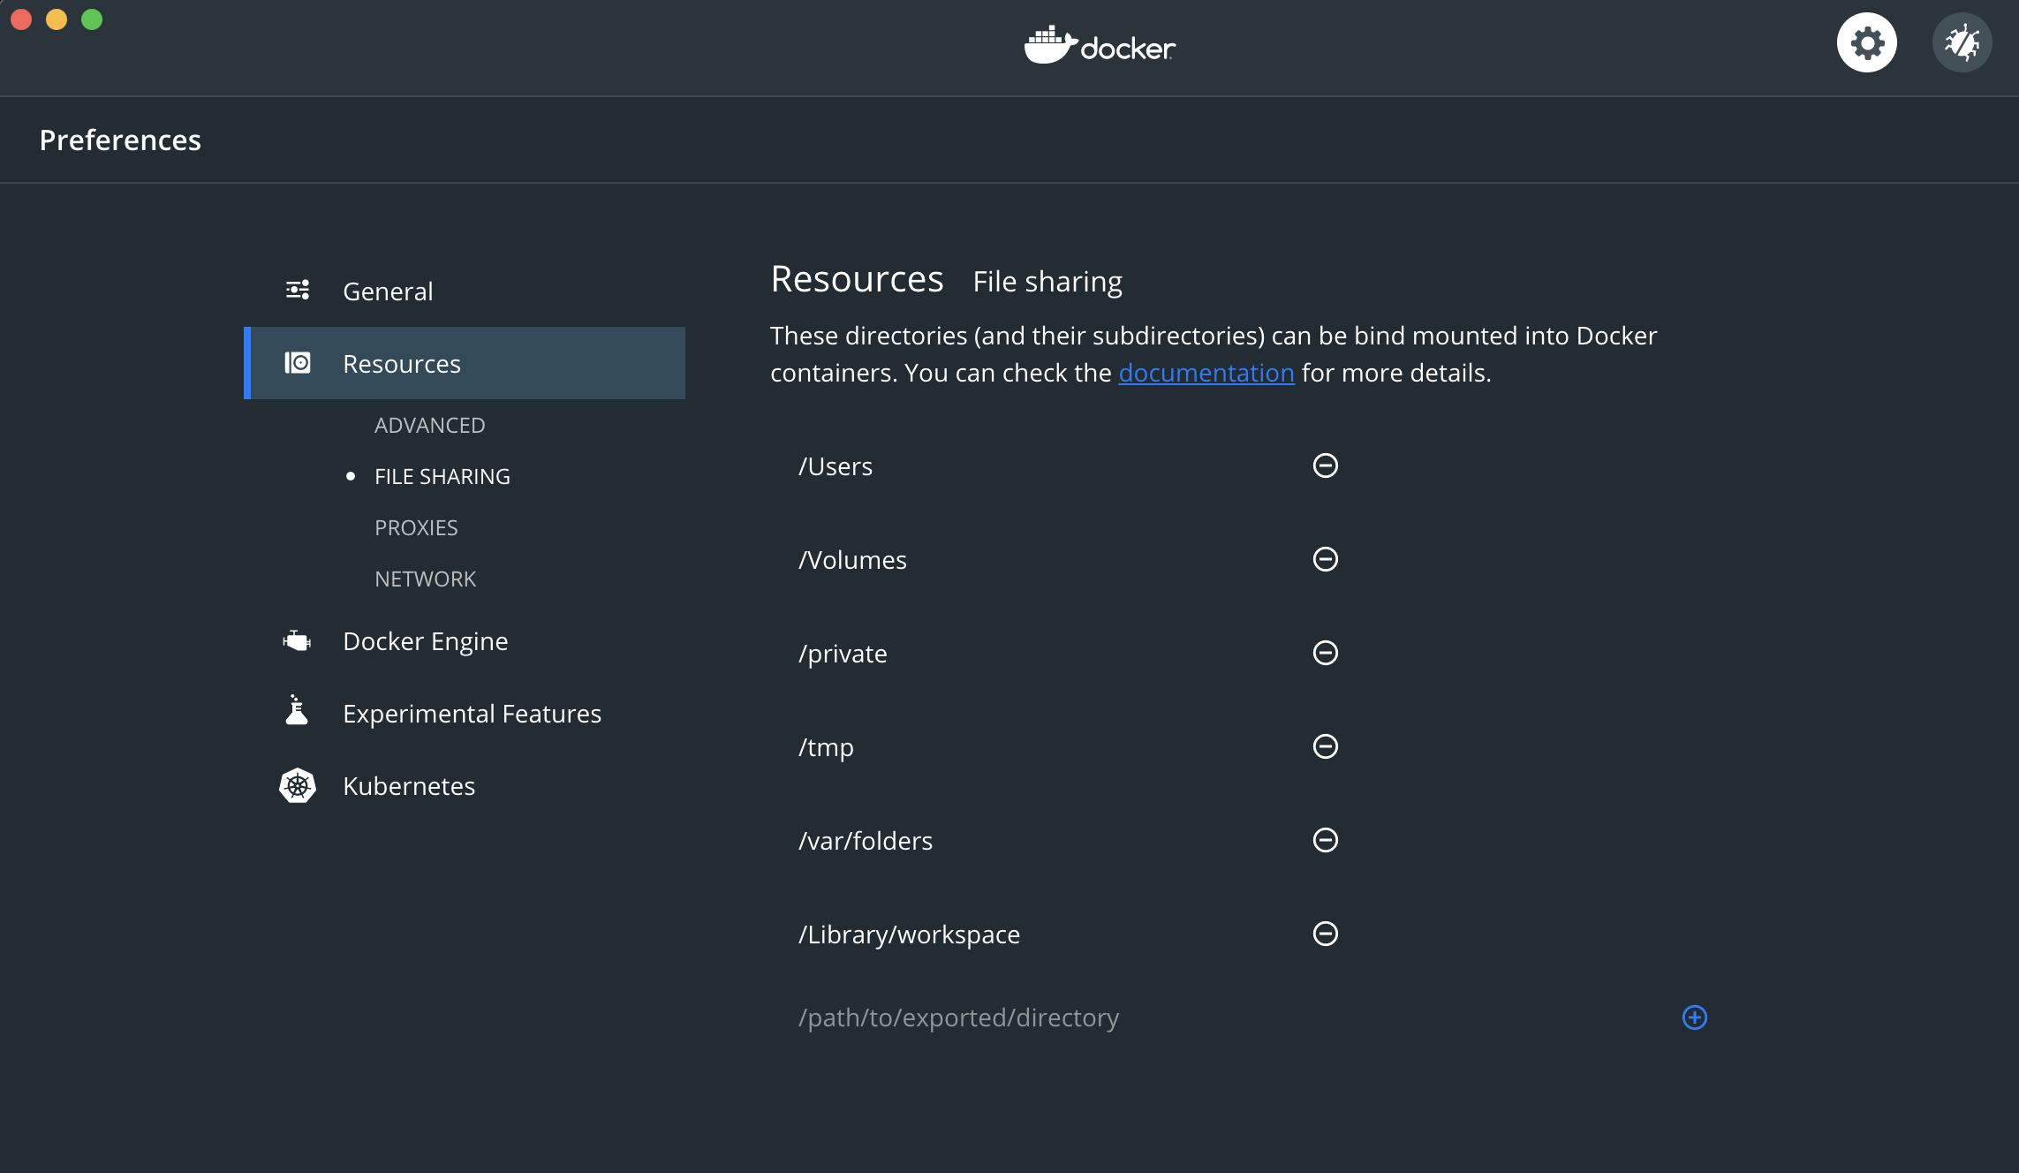
Task: Click the Resources disk icon
Action: [x=298, y=363]
